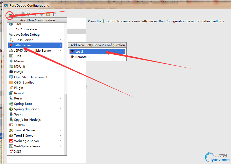This screenshot has width=231, height=164.
Task: Expand the JSR45 Compatible Server submenu arrow
Action: click(60, 50)
